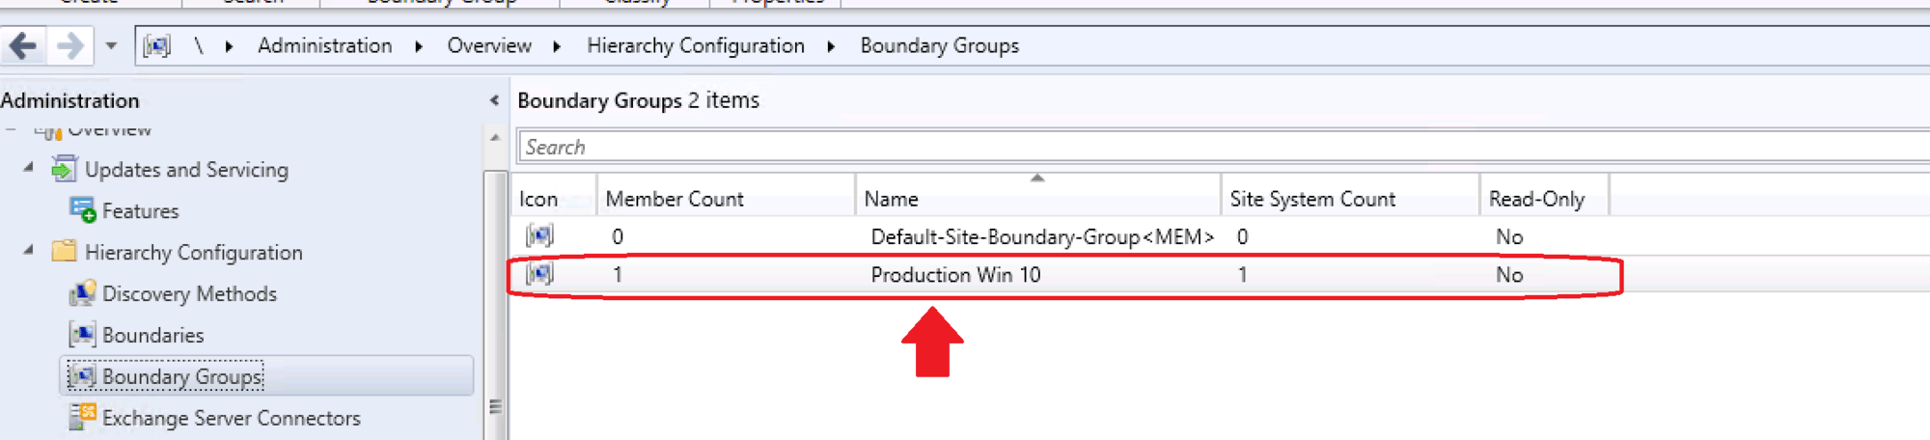The width and height of the screenshot is (1930, 440).
Task: Click Administration in the breadcrumb path
Action: (x=324, y=45)
